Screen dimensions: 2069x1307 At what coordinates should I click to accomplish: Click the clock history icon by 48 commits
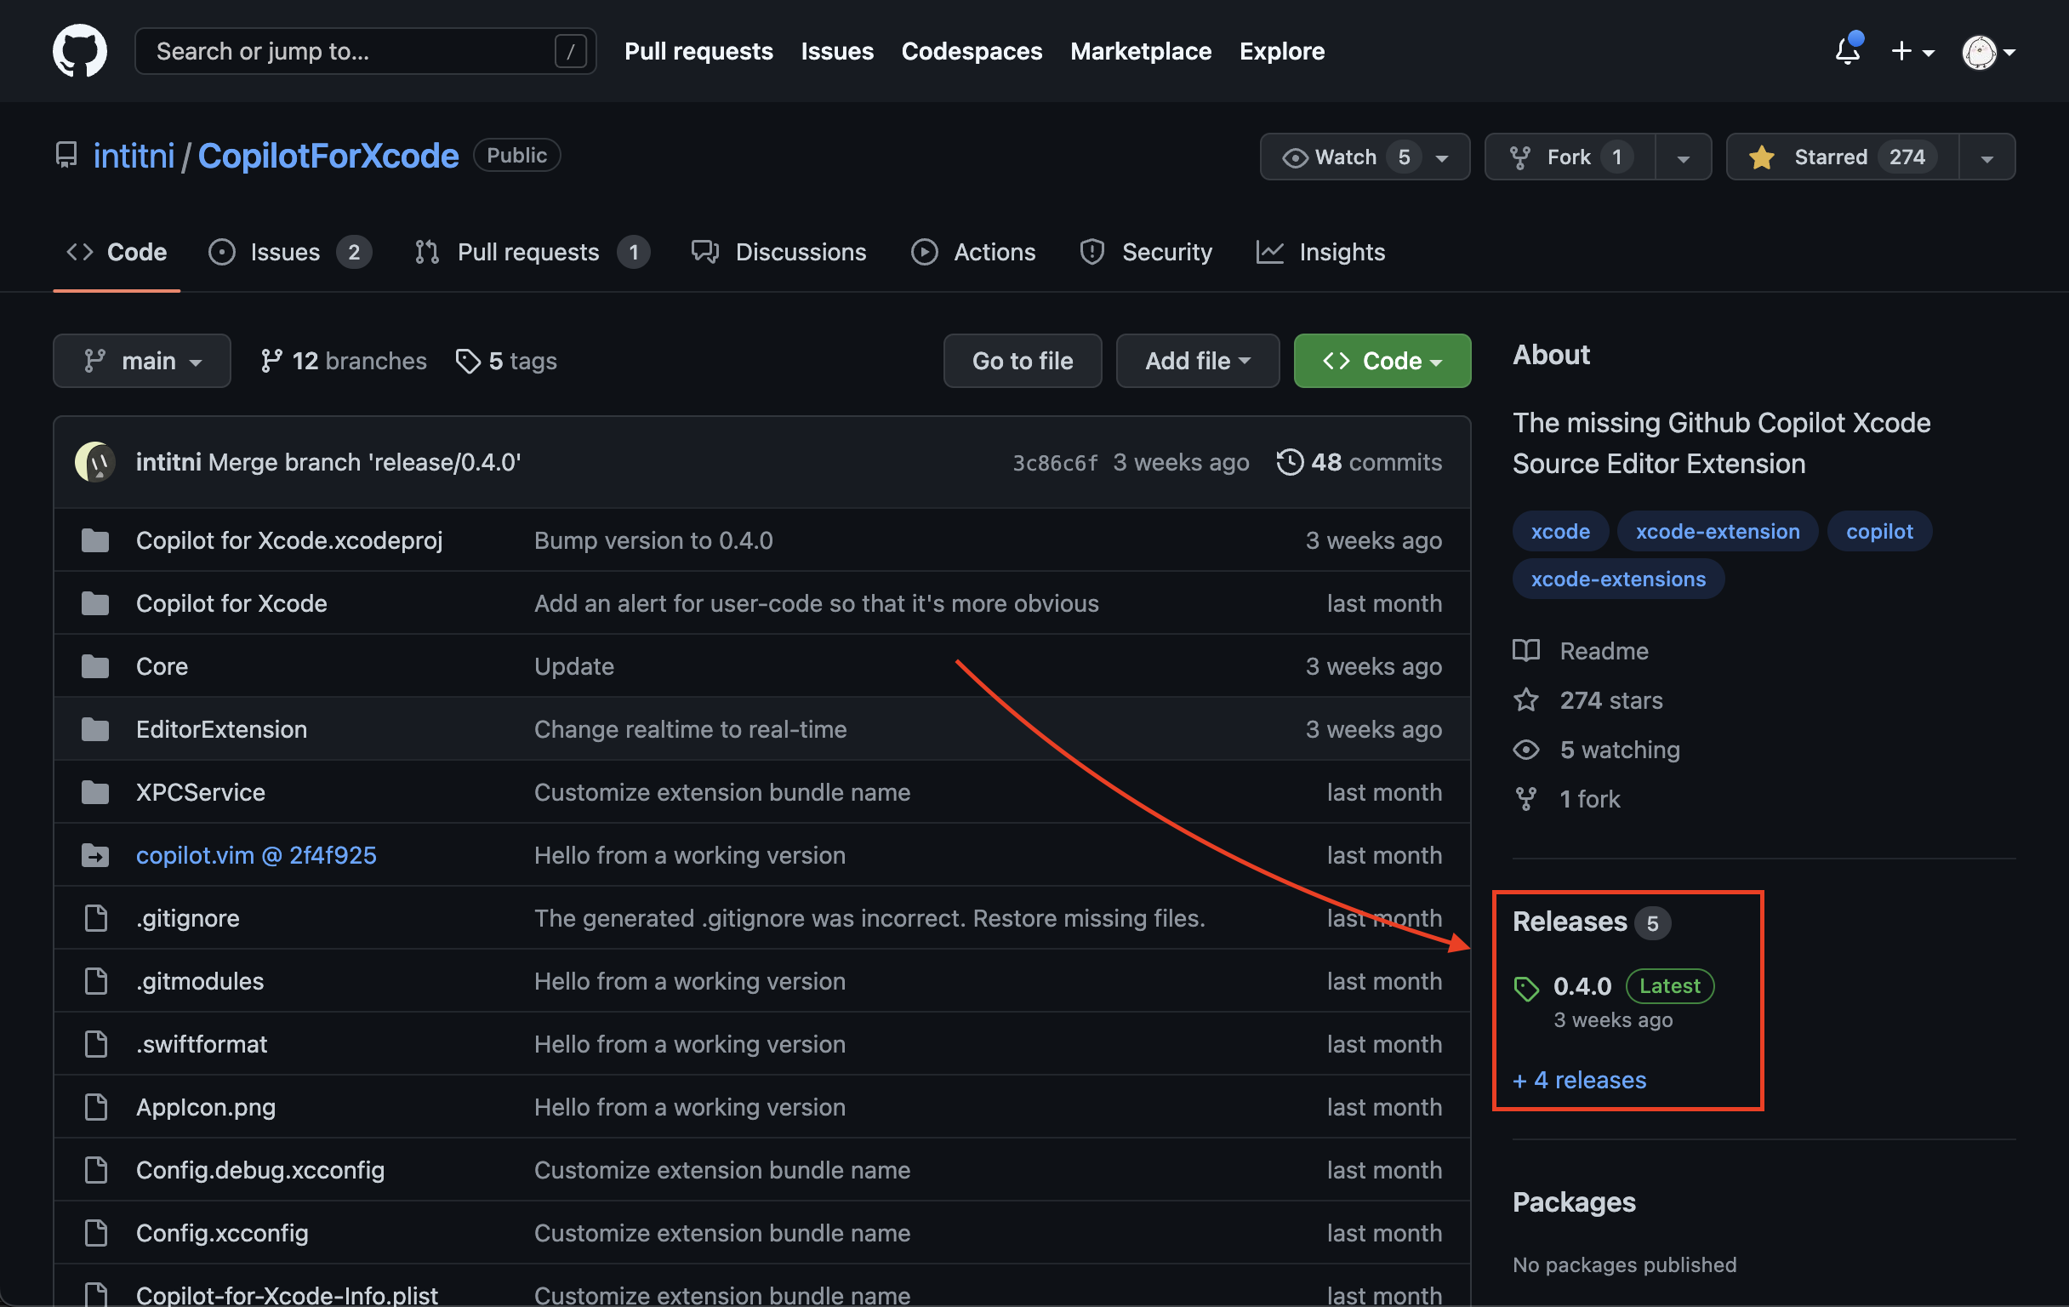coord(1290,461)
